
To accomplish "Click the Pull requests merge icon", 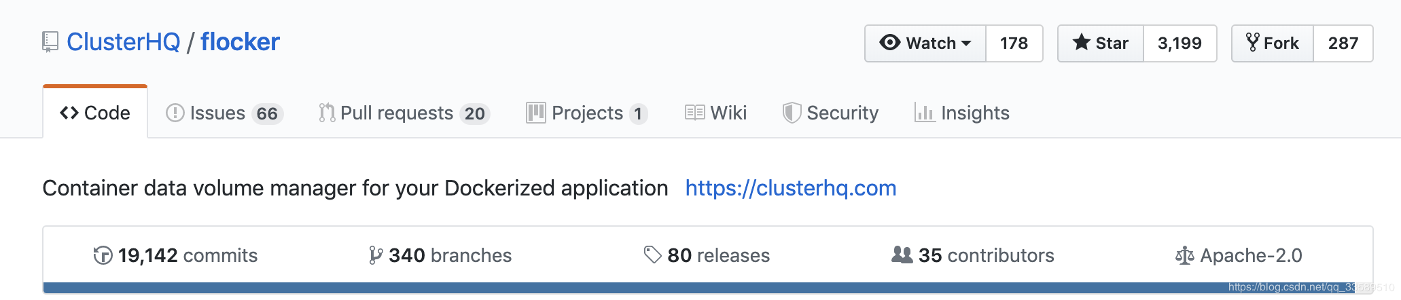I will tap(327, 113).
